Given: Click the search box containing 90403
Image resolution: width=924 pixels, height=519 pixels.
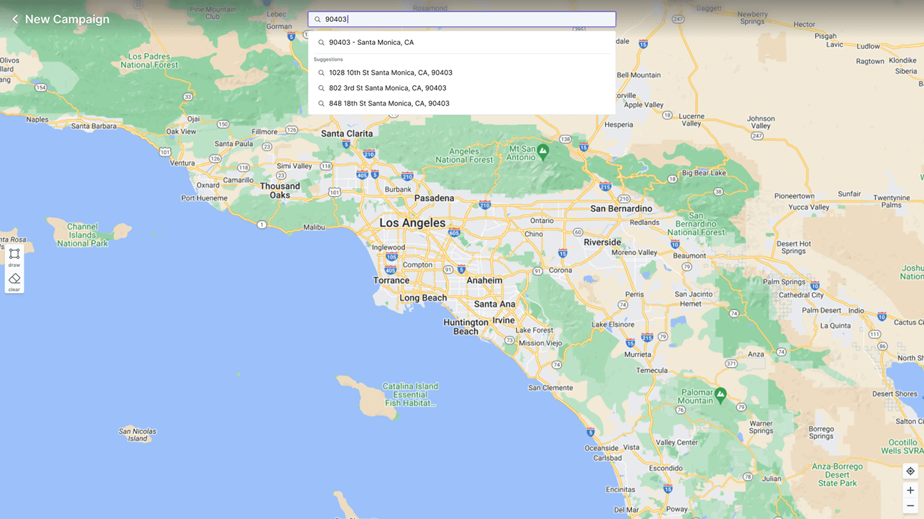Looking at the screenshot, I should pos(462,19).
